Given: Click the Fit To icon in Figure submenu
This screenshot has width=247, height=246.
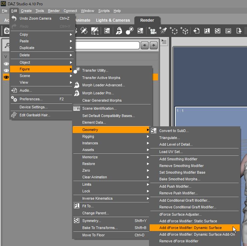Looking at the screenshot, I should pos(77,206).
